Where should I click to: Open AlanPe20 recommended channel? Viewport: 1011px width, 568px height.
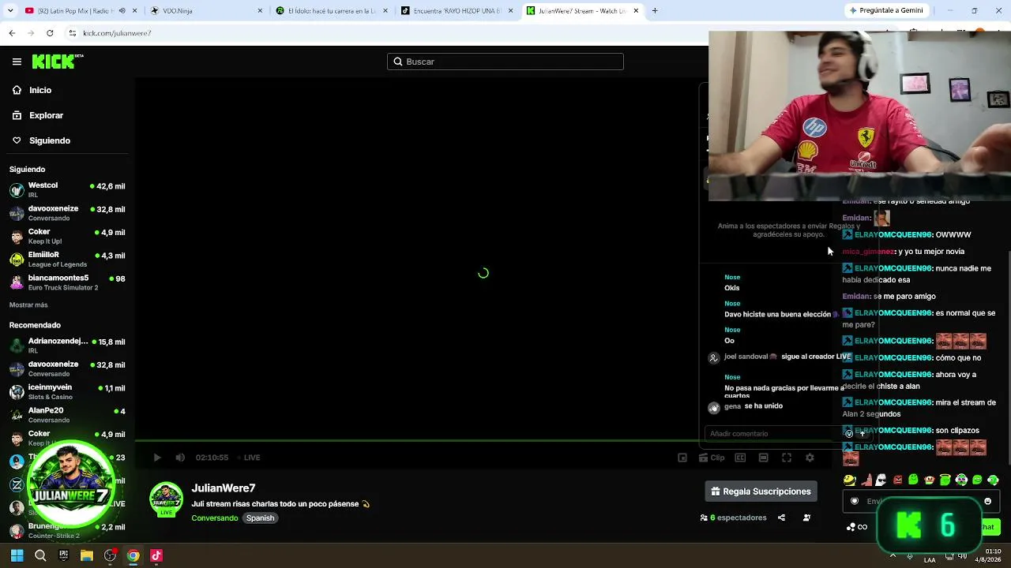point(67,415)
